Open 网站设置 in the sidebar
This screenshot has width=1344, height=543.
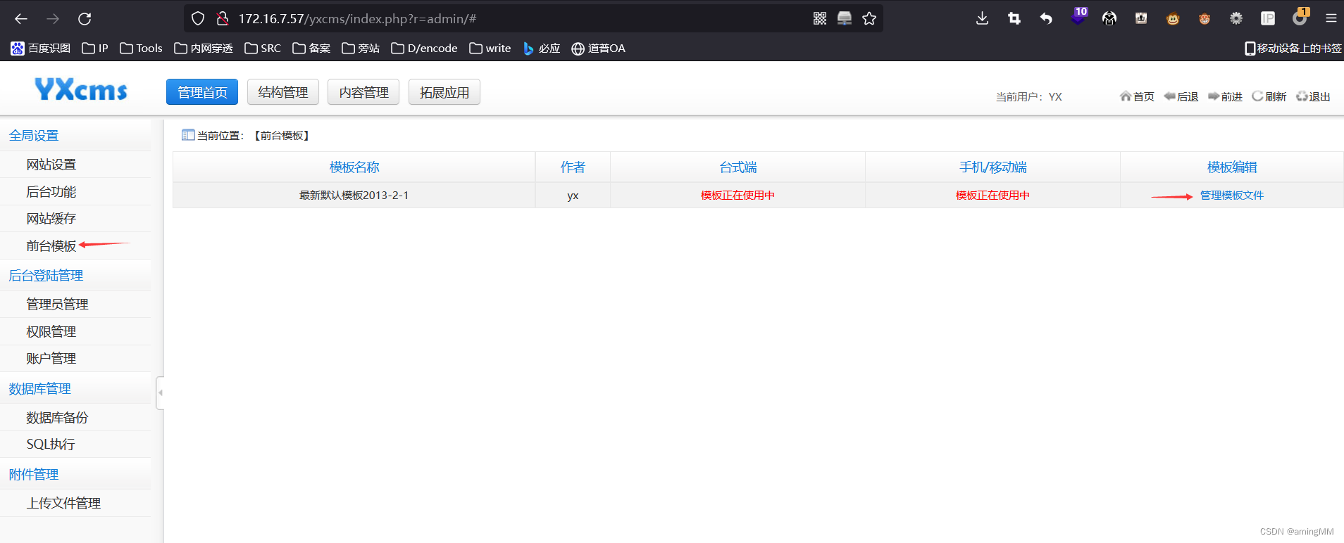51,165
